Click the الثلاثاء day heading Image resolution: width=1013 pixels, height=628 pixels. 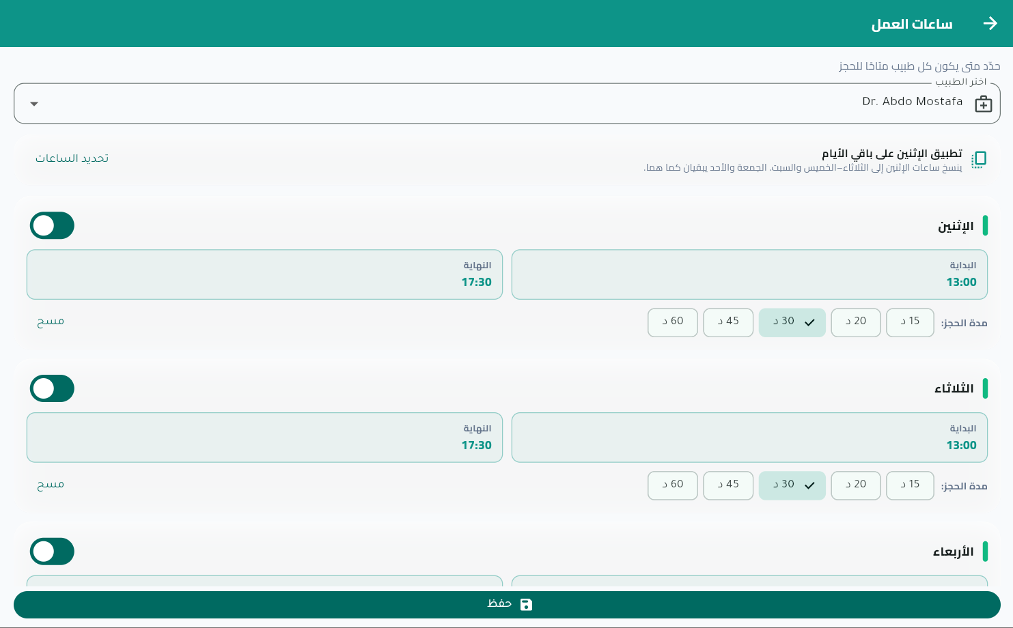click(x=954, y=388)
